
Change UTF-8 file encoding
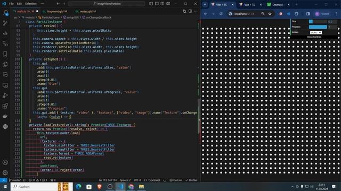[x=137, y=180]
